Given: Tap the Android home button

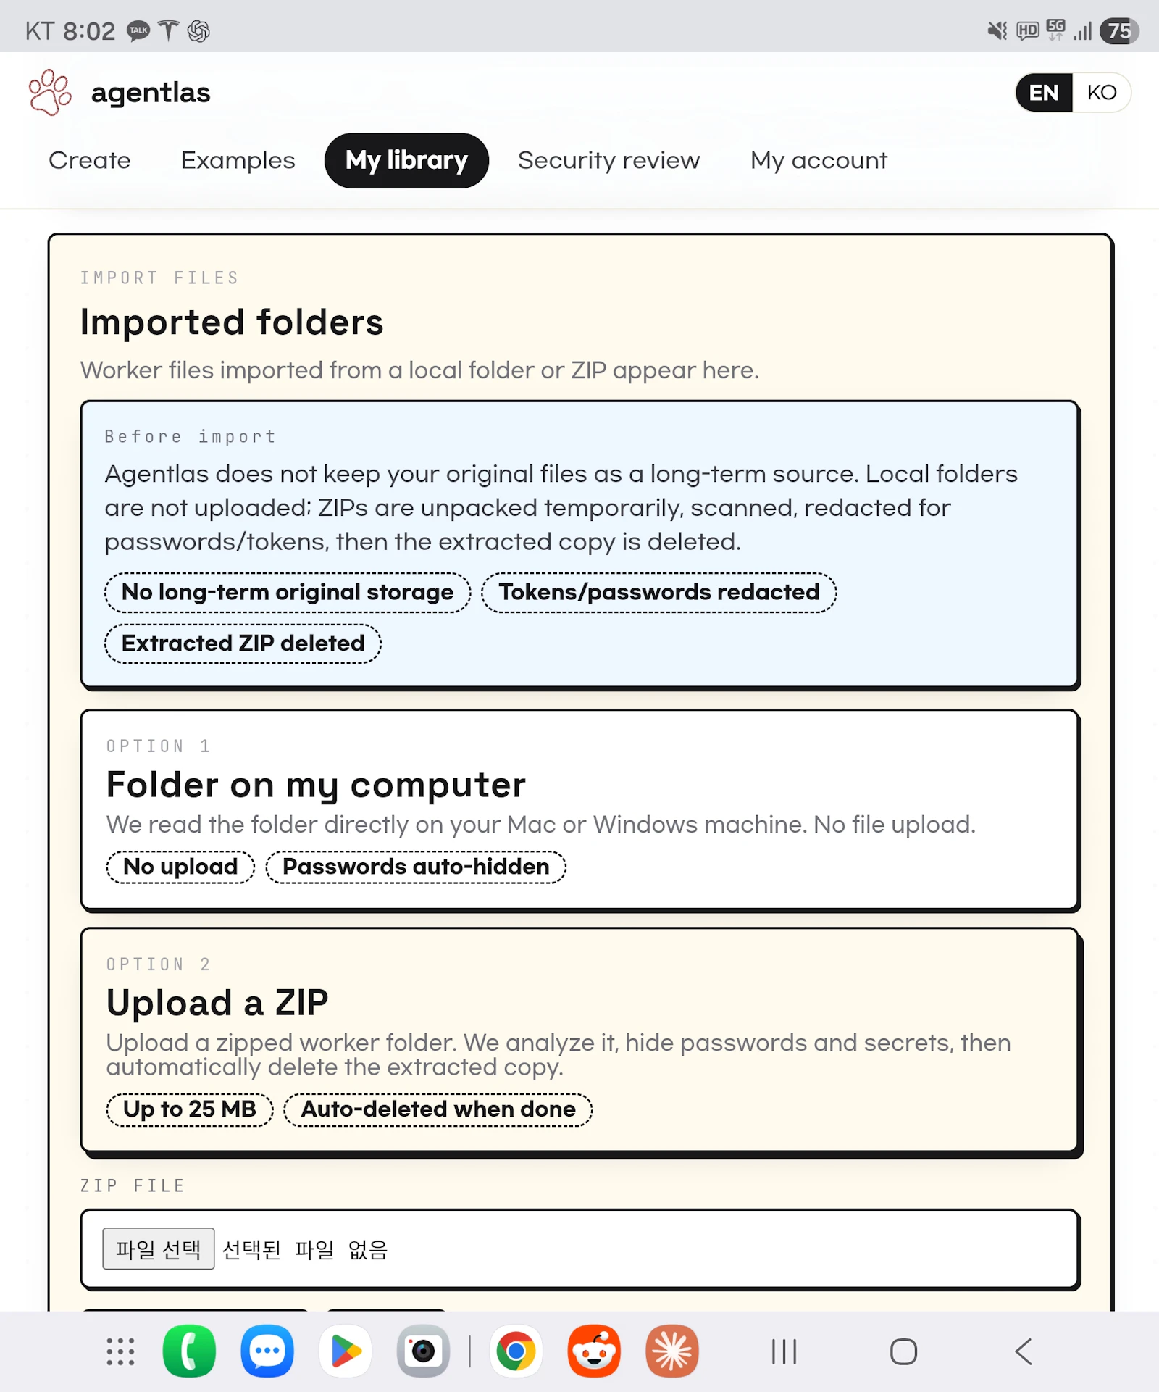Looking at the screenshot, I should pyautogui.click(x=903, y=1351).
